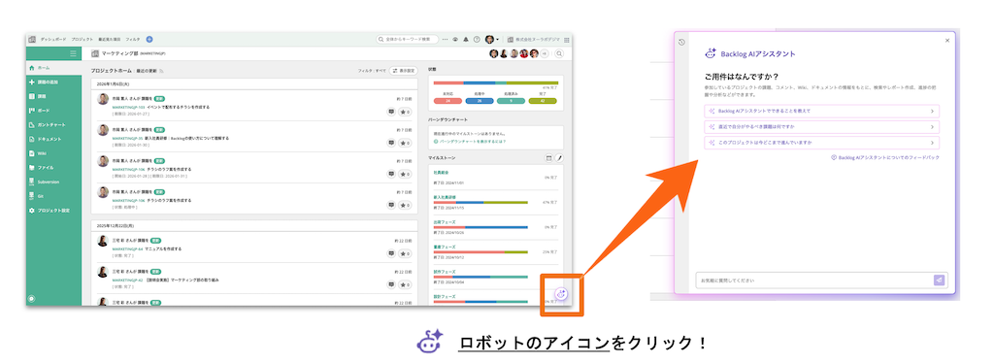Click the 処理中 26 status pill
The height and width of the screenshot is (363, 994).
click(x=480, y=101)
